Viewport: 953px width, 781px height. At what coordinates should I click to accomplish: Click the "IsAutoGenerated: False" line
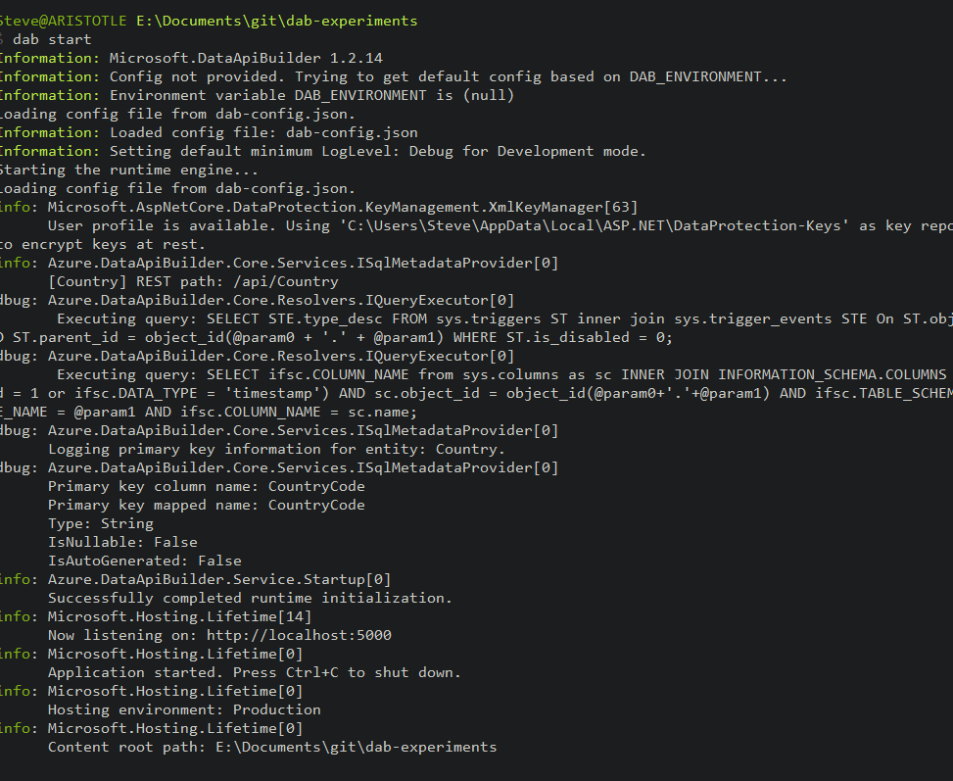pyautogui.click(x=144, y=561)
